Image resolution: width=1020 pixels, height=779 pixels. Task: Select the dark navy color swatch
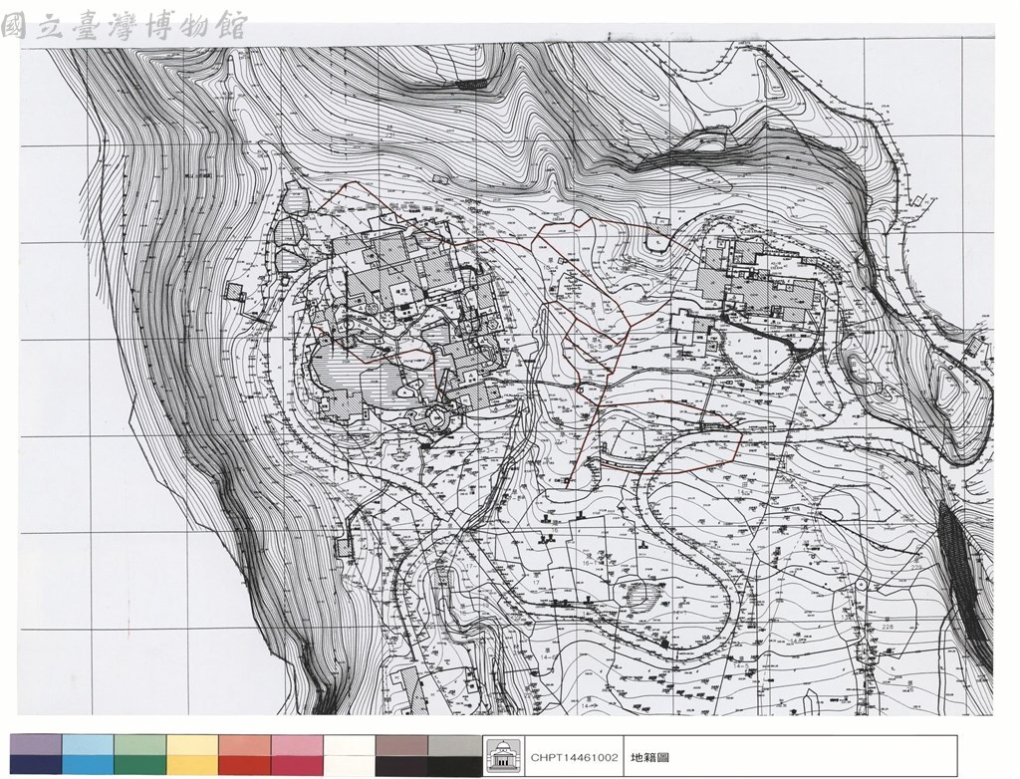37,765
